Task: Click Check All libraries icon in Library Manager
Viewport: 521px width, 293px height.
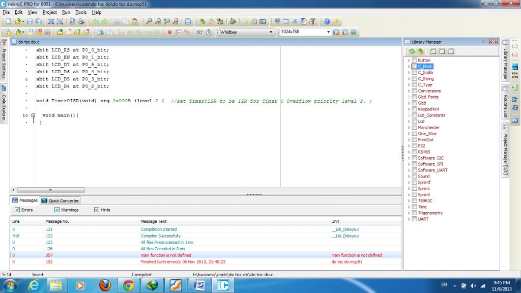Action: (433, 51)
